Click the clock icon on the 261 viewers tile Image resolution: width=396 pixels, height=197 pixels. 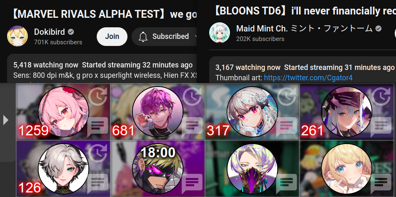coord(381,96)
